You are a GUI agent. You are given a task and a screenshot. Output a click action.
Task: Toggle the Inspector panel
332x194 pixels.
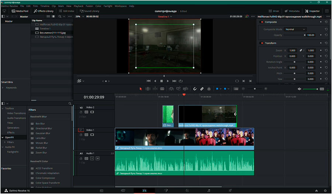312,11
